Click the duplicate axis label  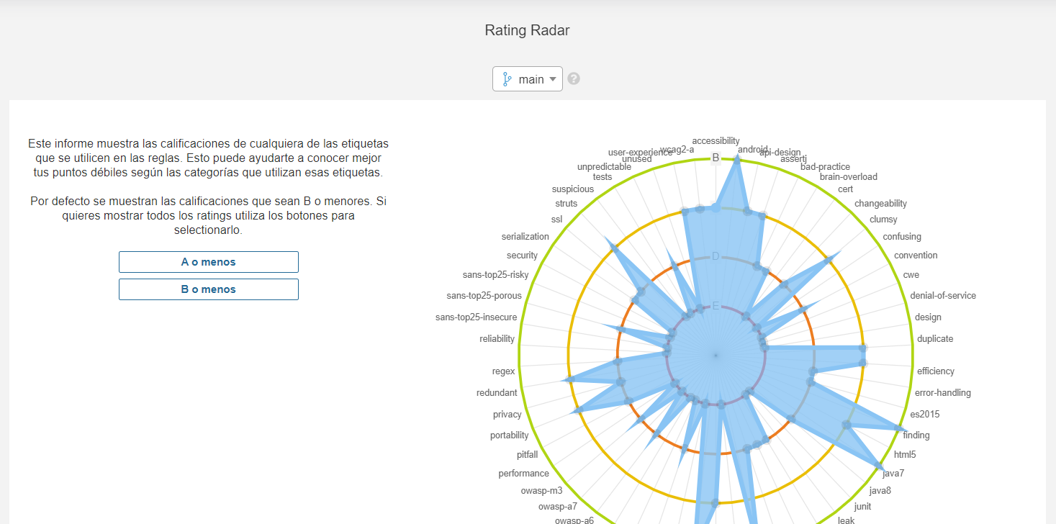[935, 339]
